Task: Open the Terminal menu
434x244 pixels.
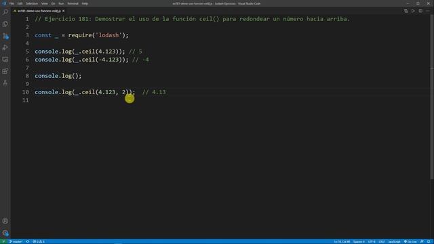Action: click(x=73, y=3)
